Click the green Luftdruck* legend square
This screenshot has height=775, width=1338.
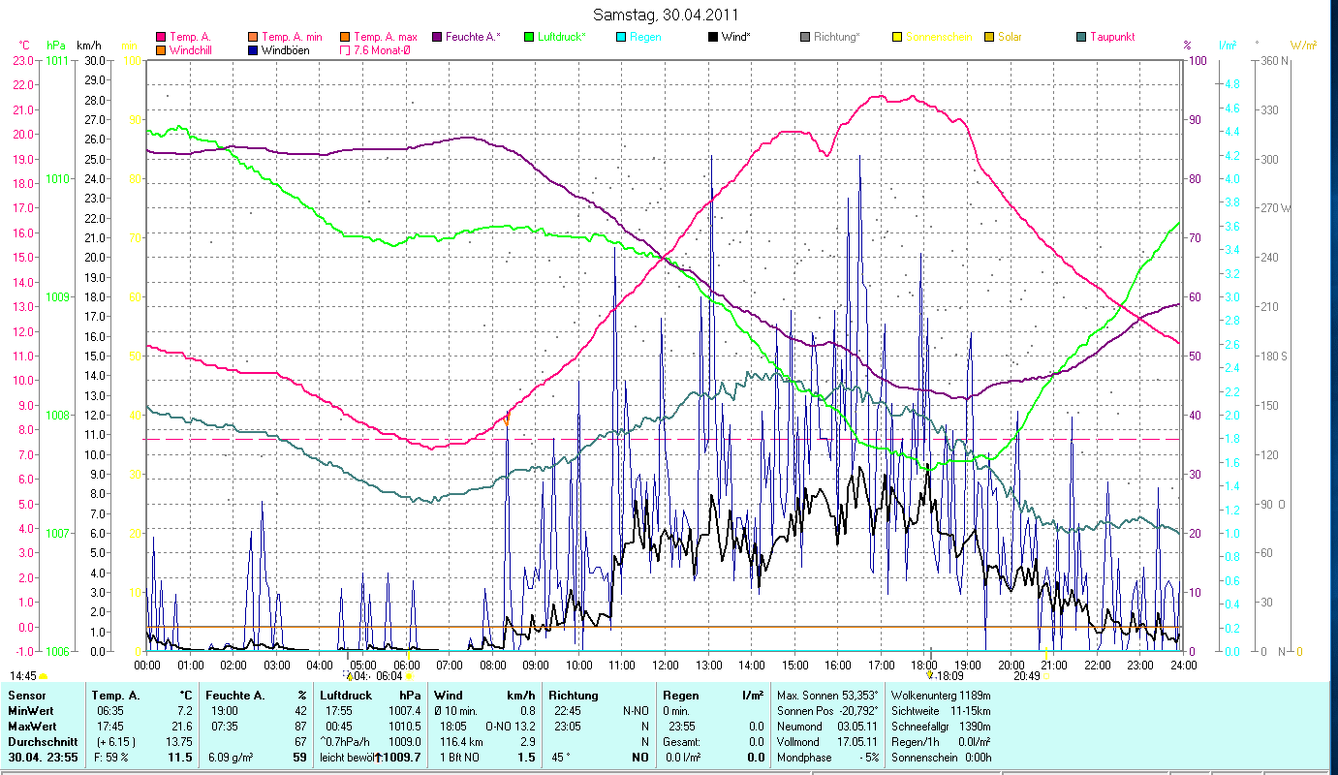pyautogui.click(x=528, y=37)
